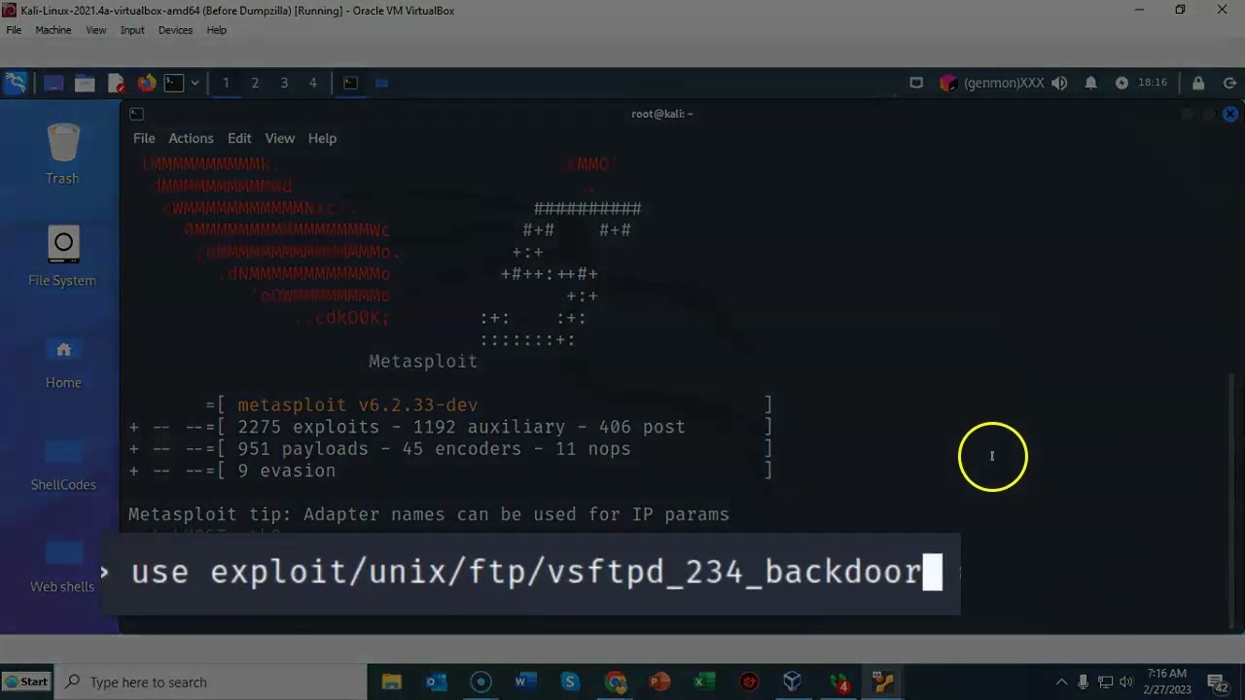Open the taskbar app with red 4 badge

(x=838, y=682)
